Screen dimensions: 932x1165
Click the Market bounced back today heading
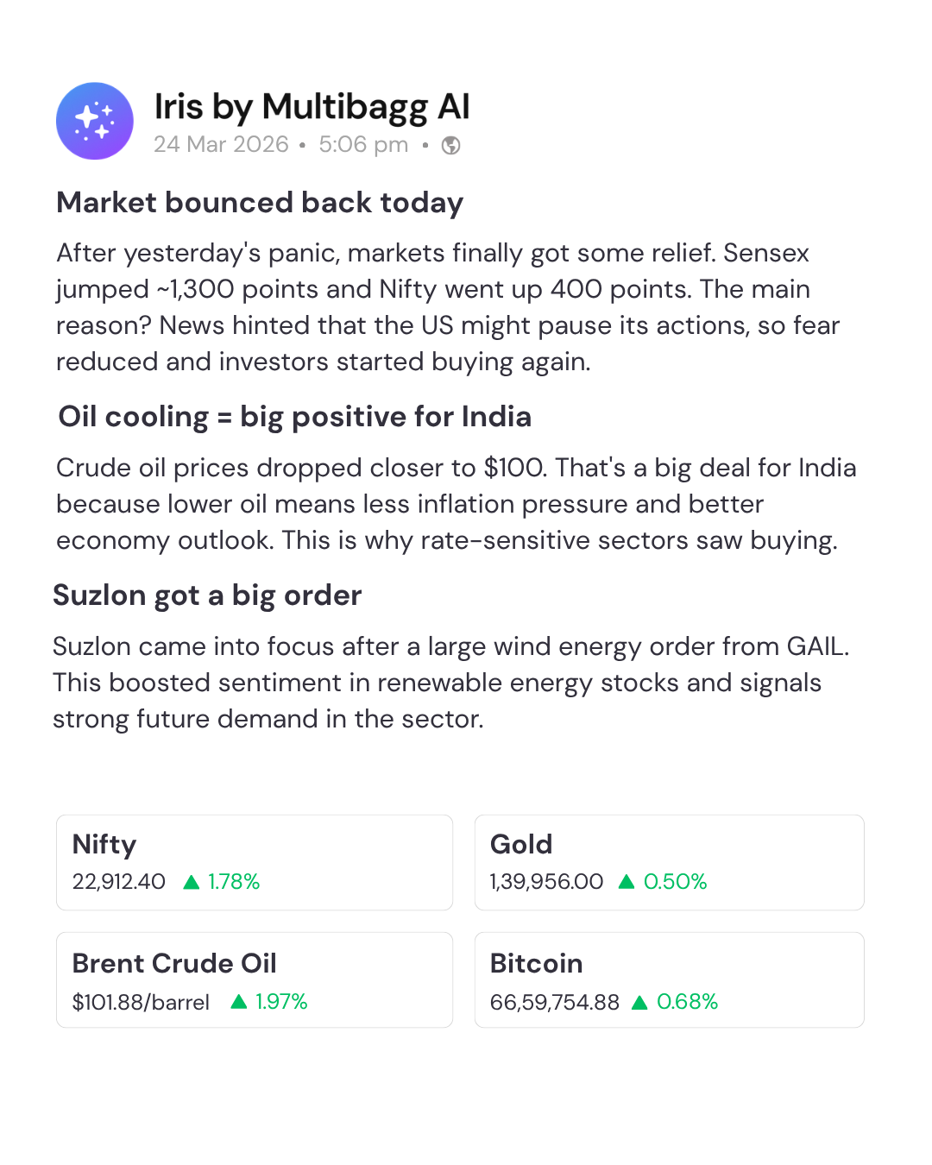pos(260,203)
